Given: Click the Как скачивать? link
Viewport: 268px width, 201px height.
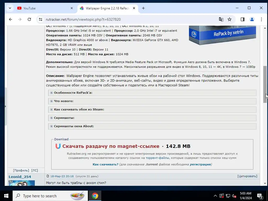Looking at the screenshot, I should click(x=105, y=164).
